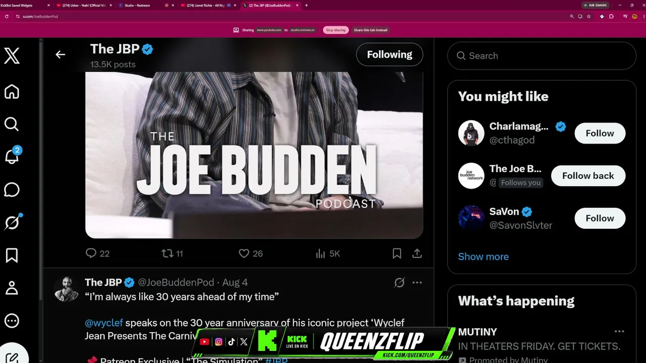View site information beside the address bar

pyautogui.click(x=18, y=16)
